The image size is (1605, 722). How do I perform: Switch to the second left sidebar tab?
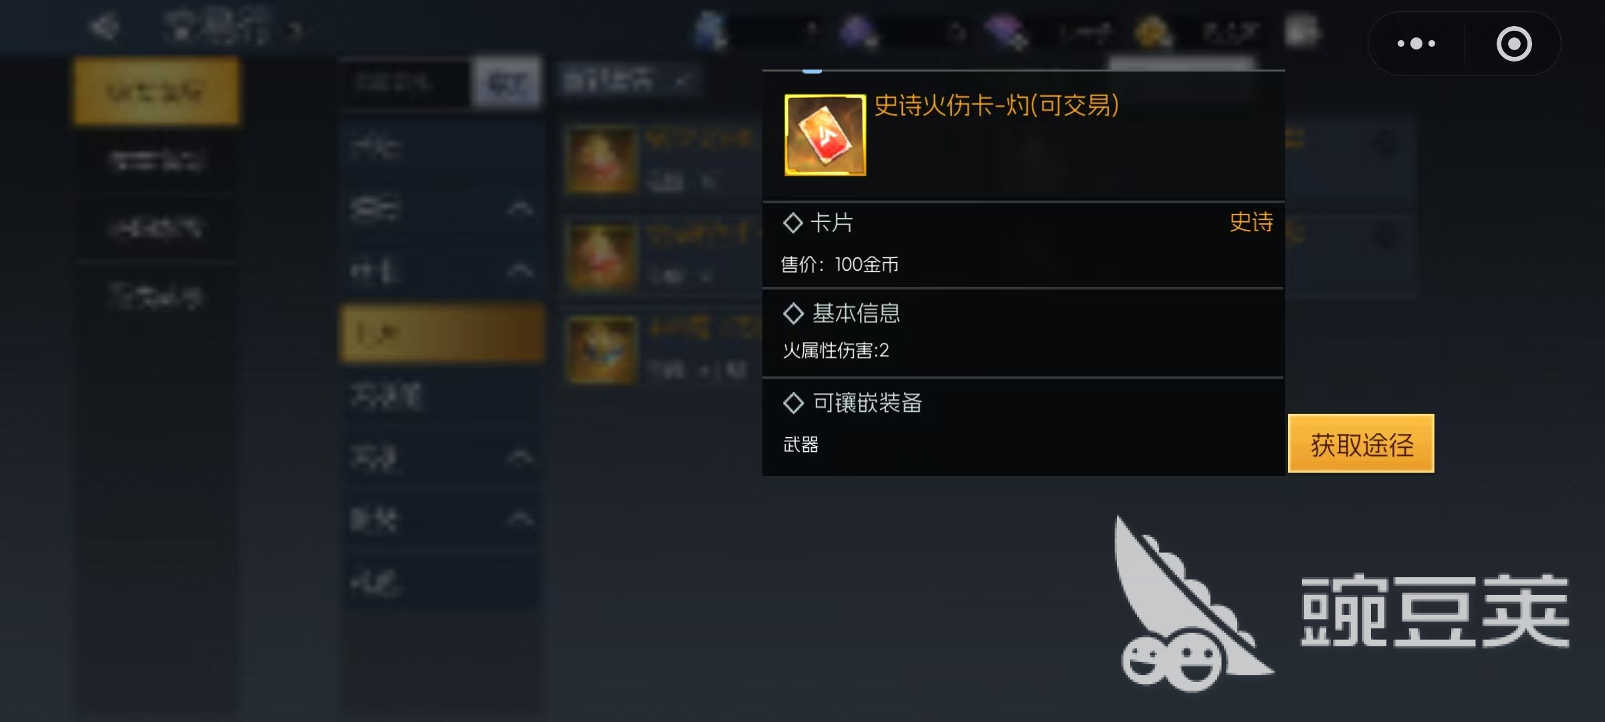156,160
